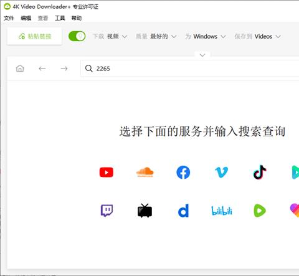Focus the search field containing 2265
Image resolution: width=299 pixels, height=276 pixels.
(x=190, y=69)
